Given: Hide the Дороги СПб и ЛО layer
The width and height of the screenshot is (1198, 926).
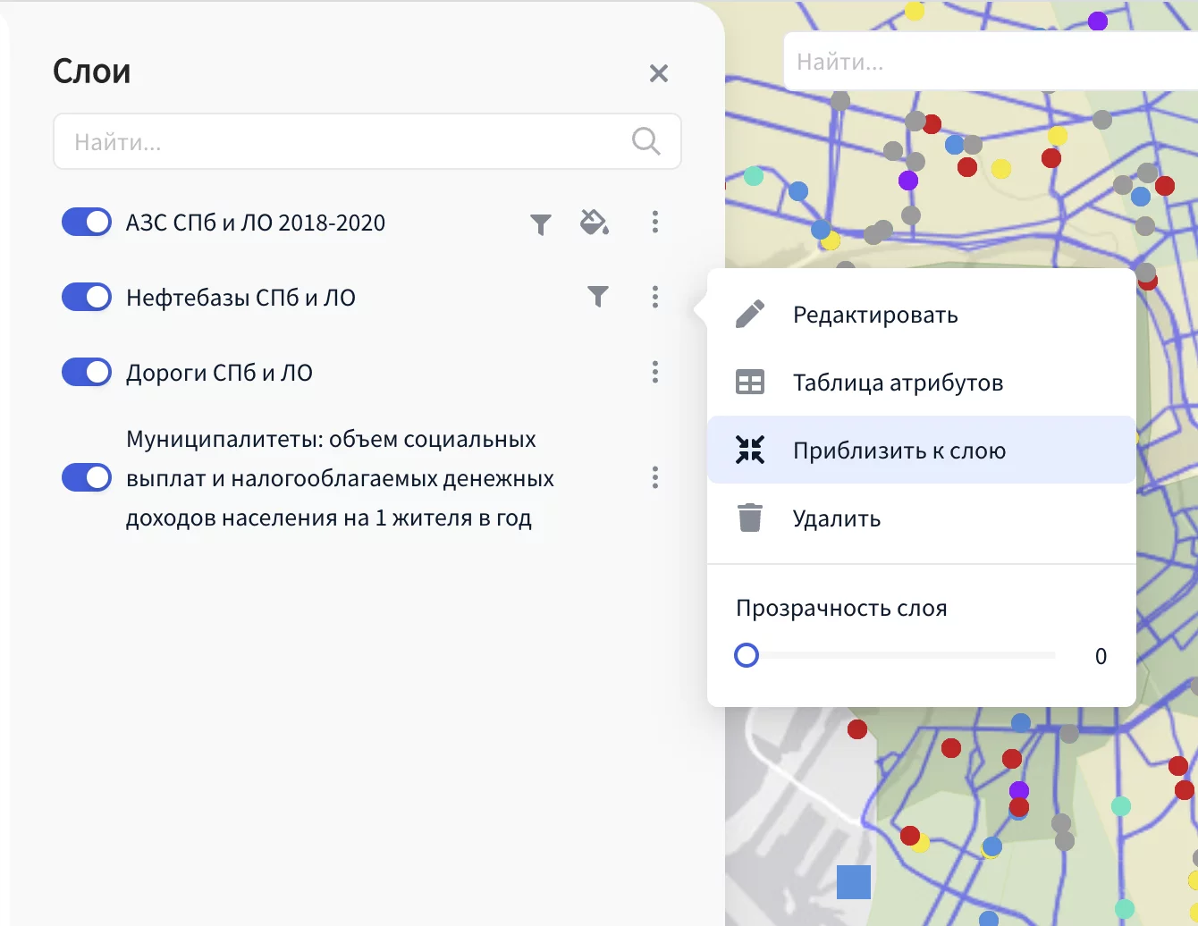Looking at the screenshot, I should 87,372.
